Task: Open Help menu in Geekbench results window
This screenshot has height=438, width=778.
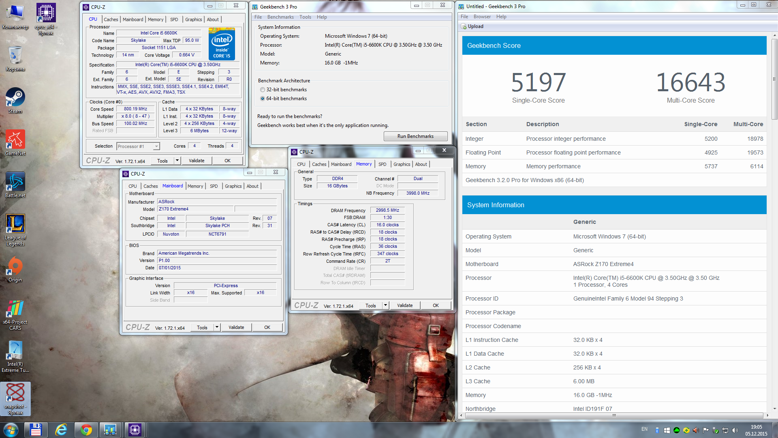Action: coord(501,17)
